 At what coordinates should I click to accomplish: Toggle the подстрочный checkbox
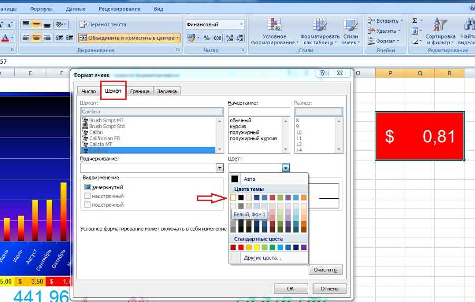click(88, 204)
